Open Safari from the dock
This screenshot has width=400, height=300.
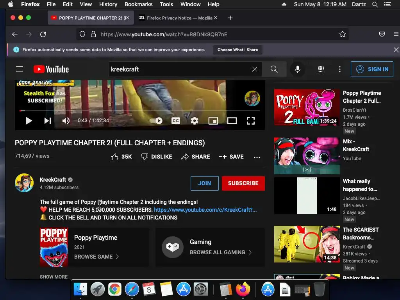[132, 289]
